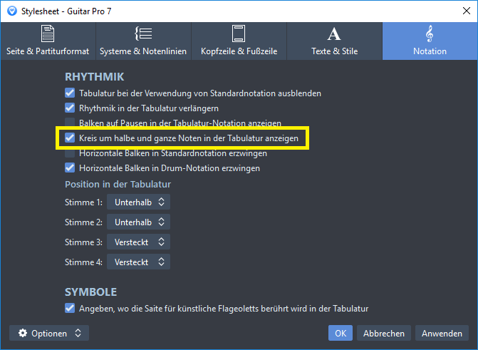
Task: Click the Anwenden button
Action: 442,333
